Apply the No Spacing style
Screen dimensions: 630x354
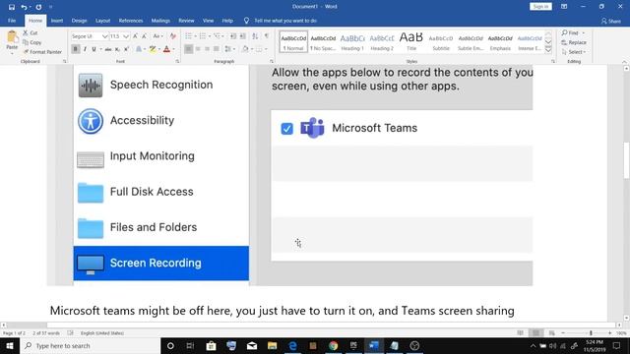tap(323, 41)
